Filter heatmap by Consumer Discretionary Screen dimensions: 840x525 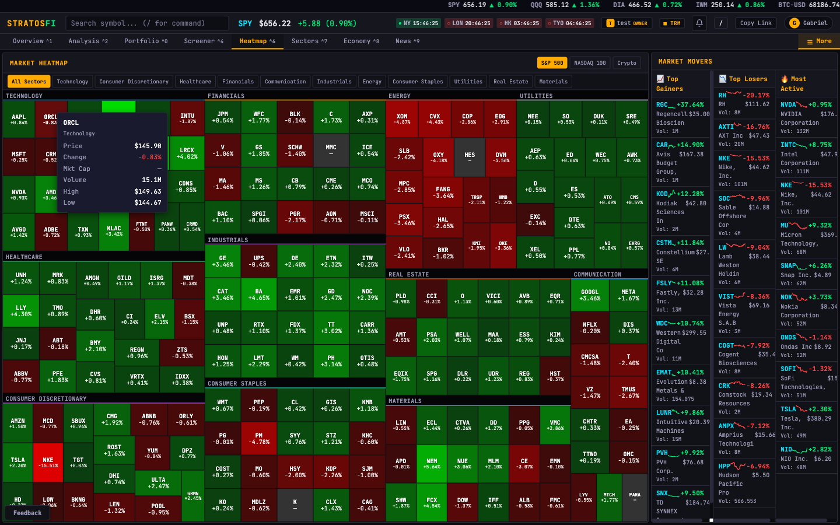[134, 82]
